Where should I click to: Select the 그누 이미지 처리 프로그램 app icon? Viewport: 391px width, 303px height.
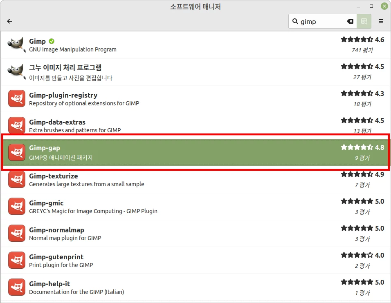[x=17, y=72]
